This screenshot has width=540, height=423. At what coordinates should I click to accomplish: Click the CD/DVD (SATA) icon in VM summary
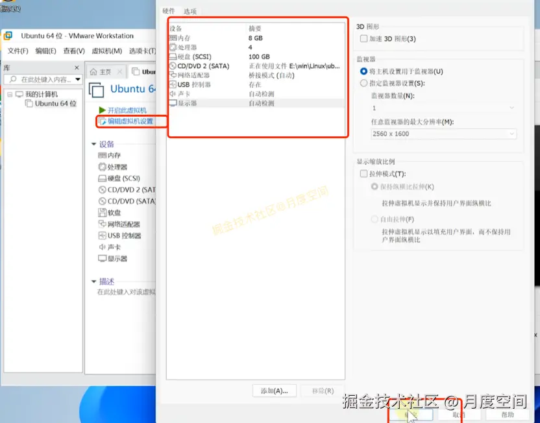click(x=103, y=201)
